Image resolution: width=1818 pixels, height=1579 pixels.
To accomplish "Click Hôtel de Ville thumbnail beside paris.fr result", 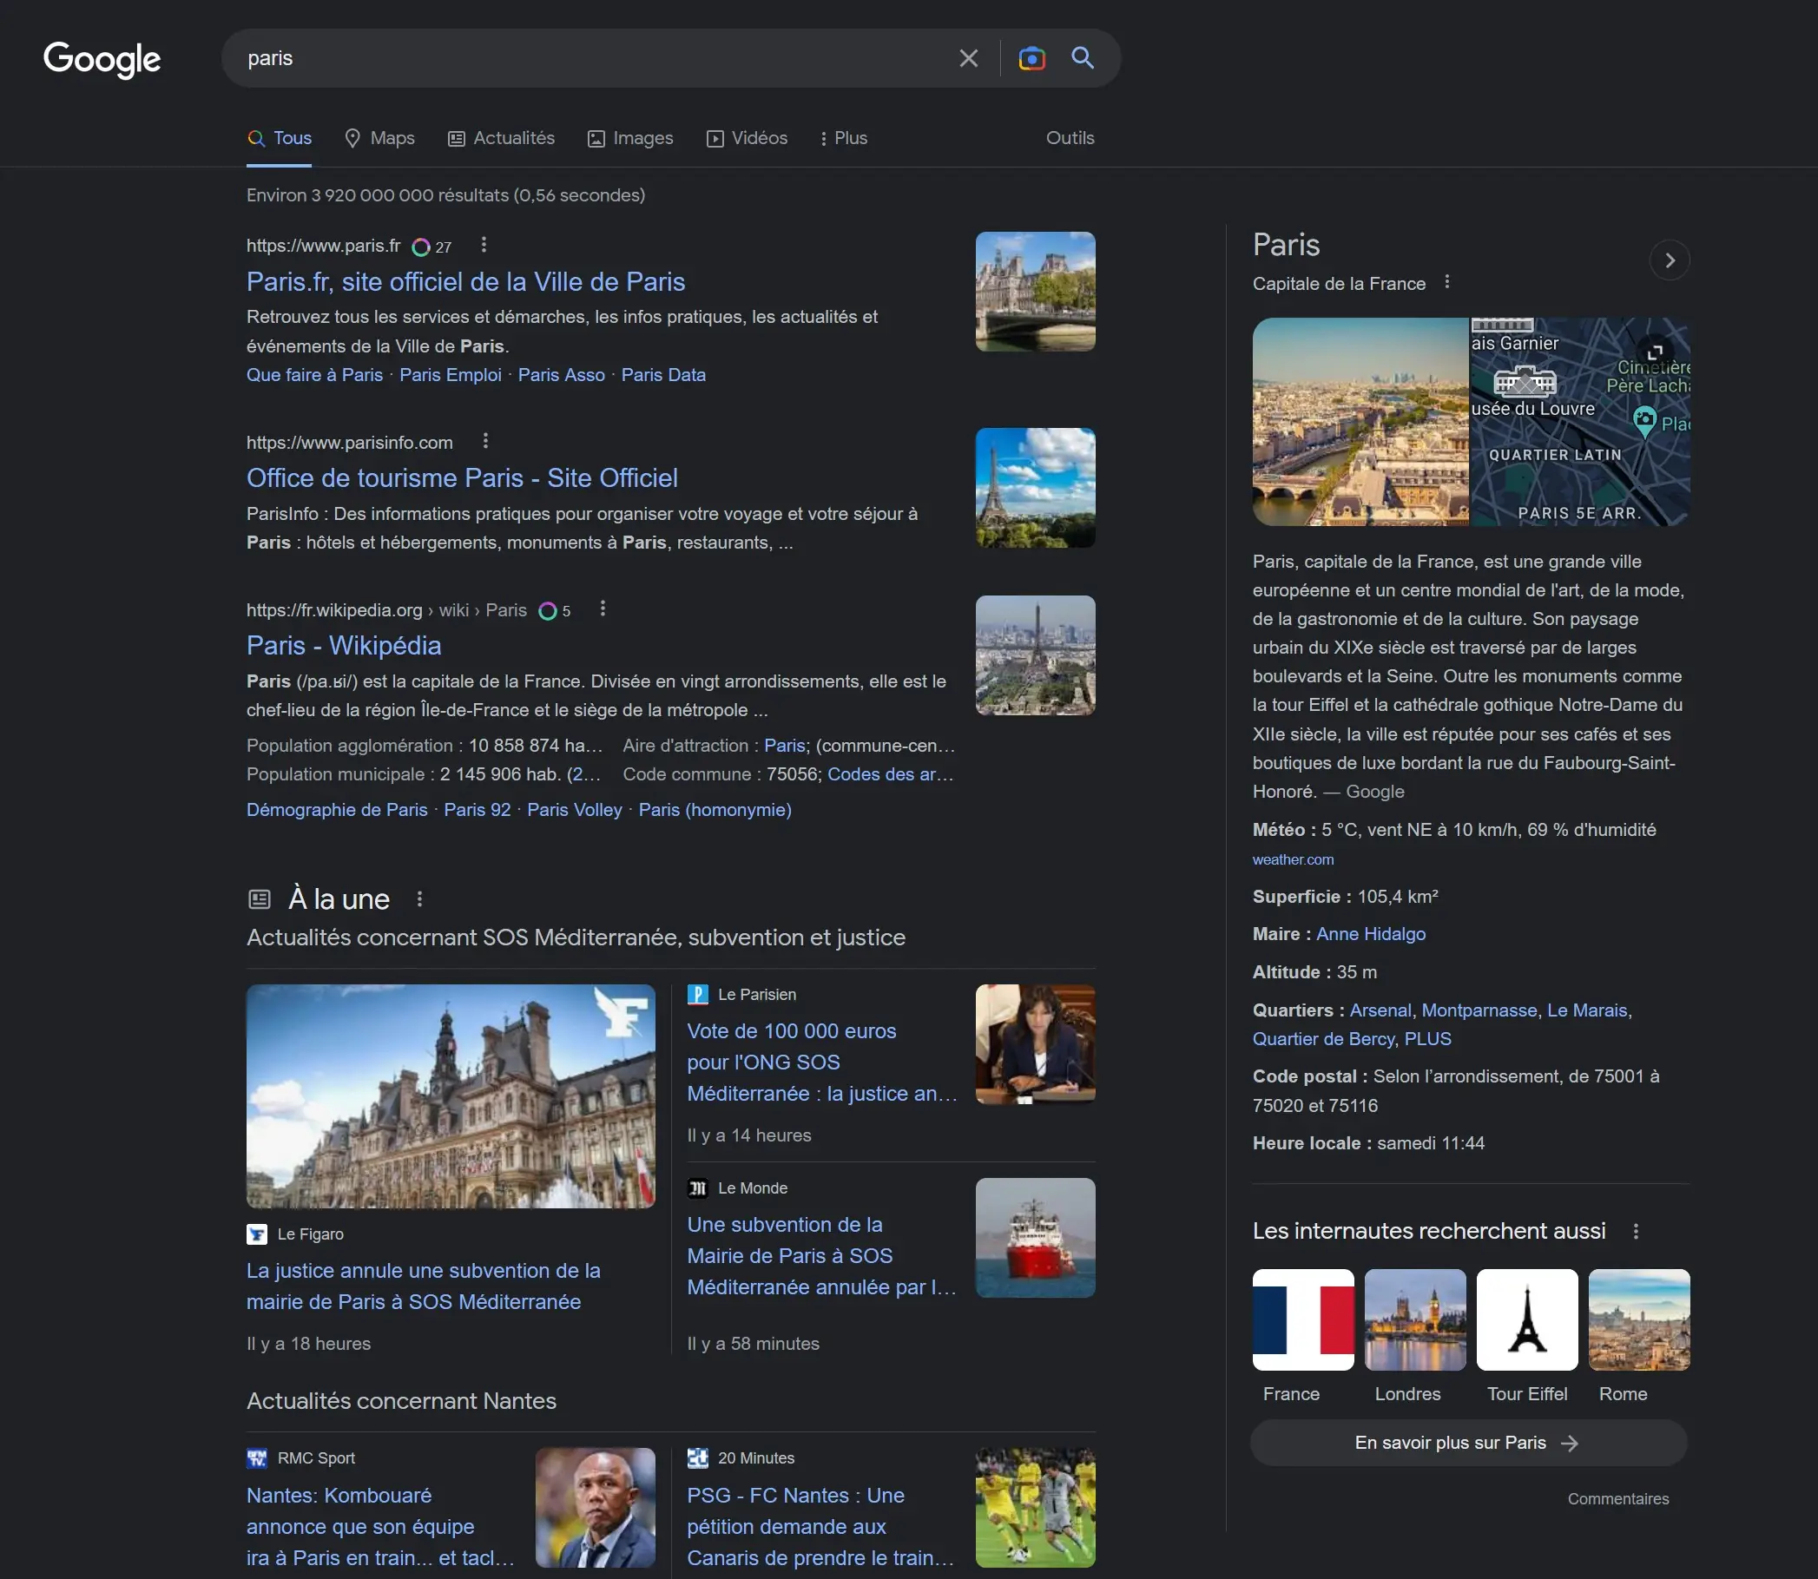I will (x=1036, y=292).
